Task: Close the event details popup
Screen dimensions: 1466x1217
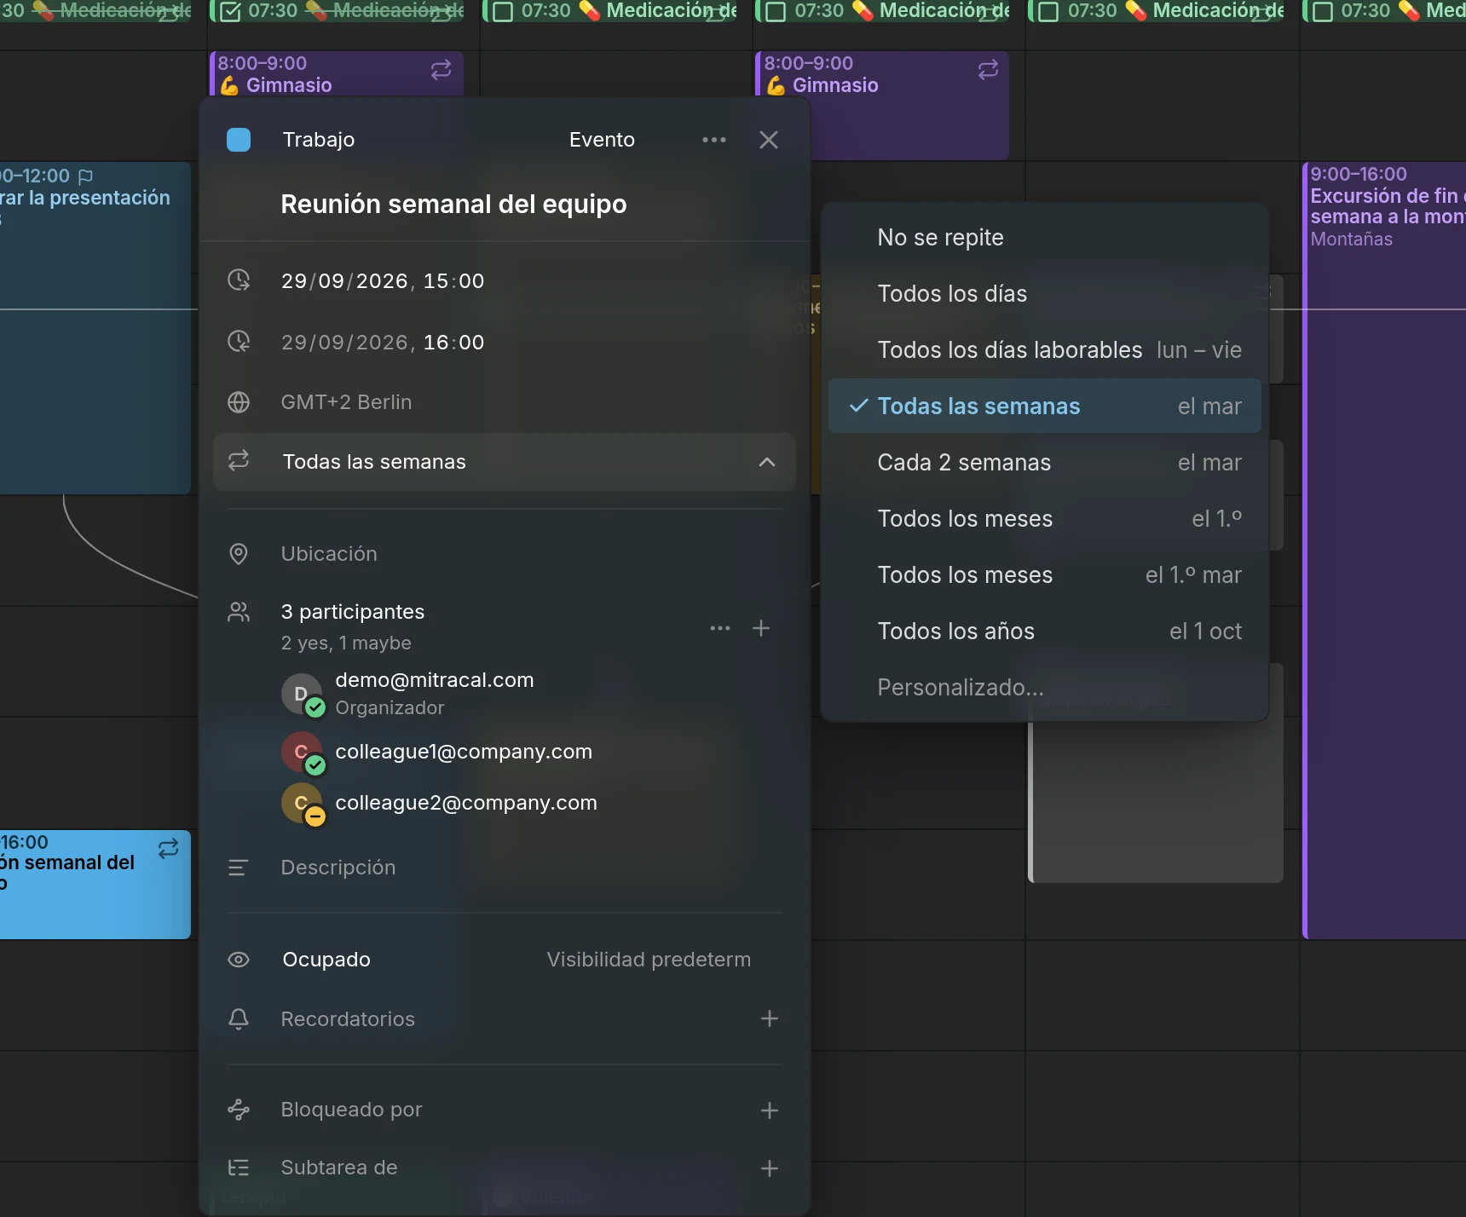Action: tap(769, 140)
